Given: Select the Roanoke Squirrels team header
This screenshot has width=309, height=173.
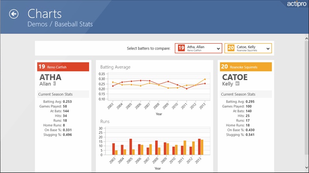Looking at the screenshot, I should point(246,67).
